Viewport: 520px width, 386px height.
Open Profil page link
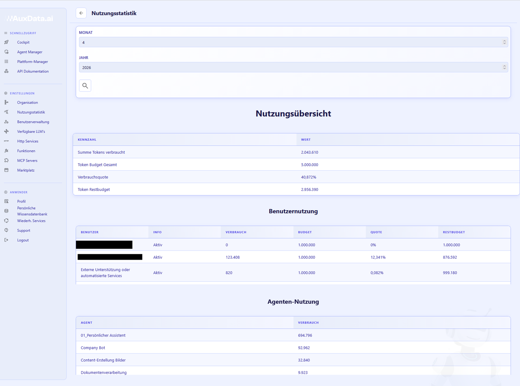tap(21, 201)
